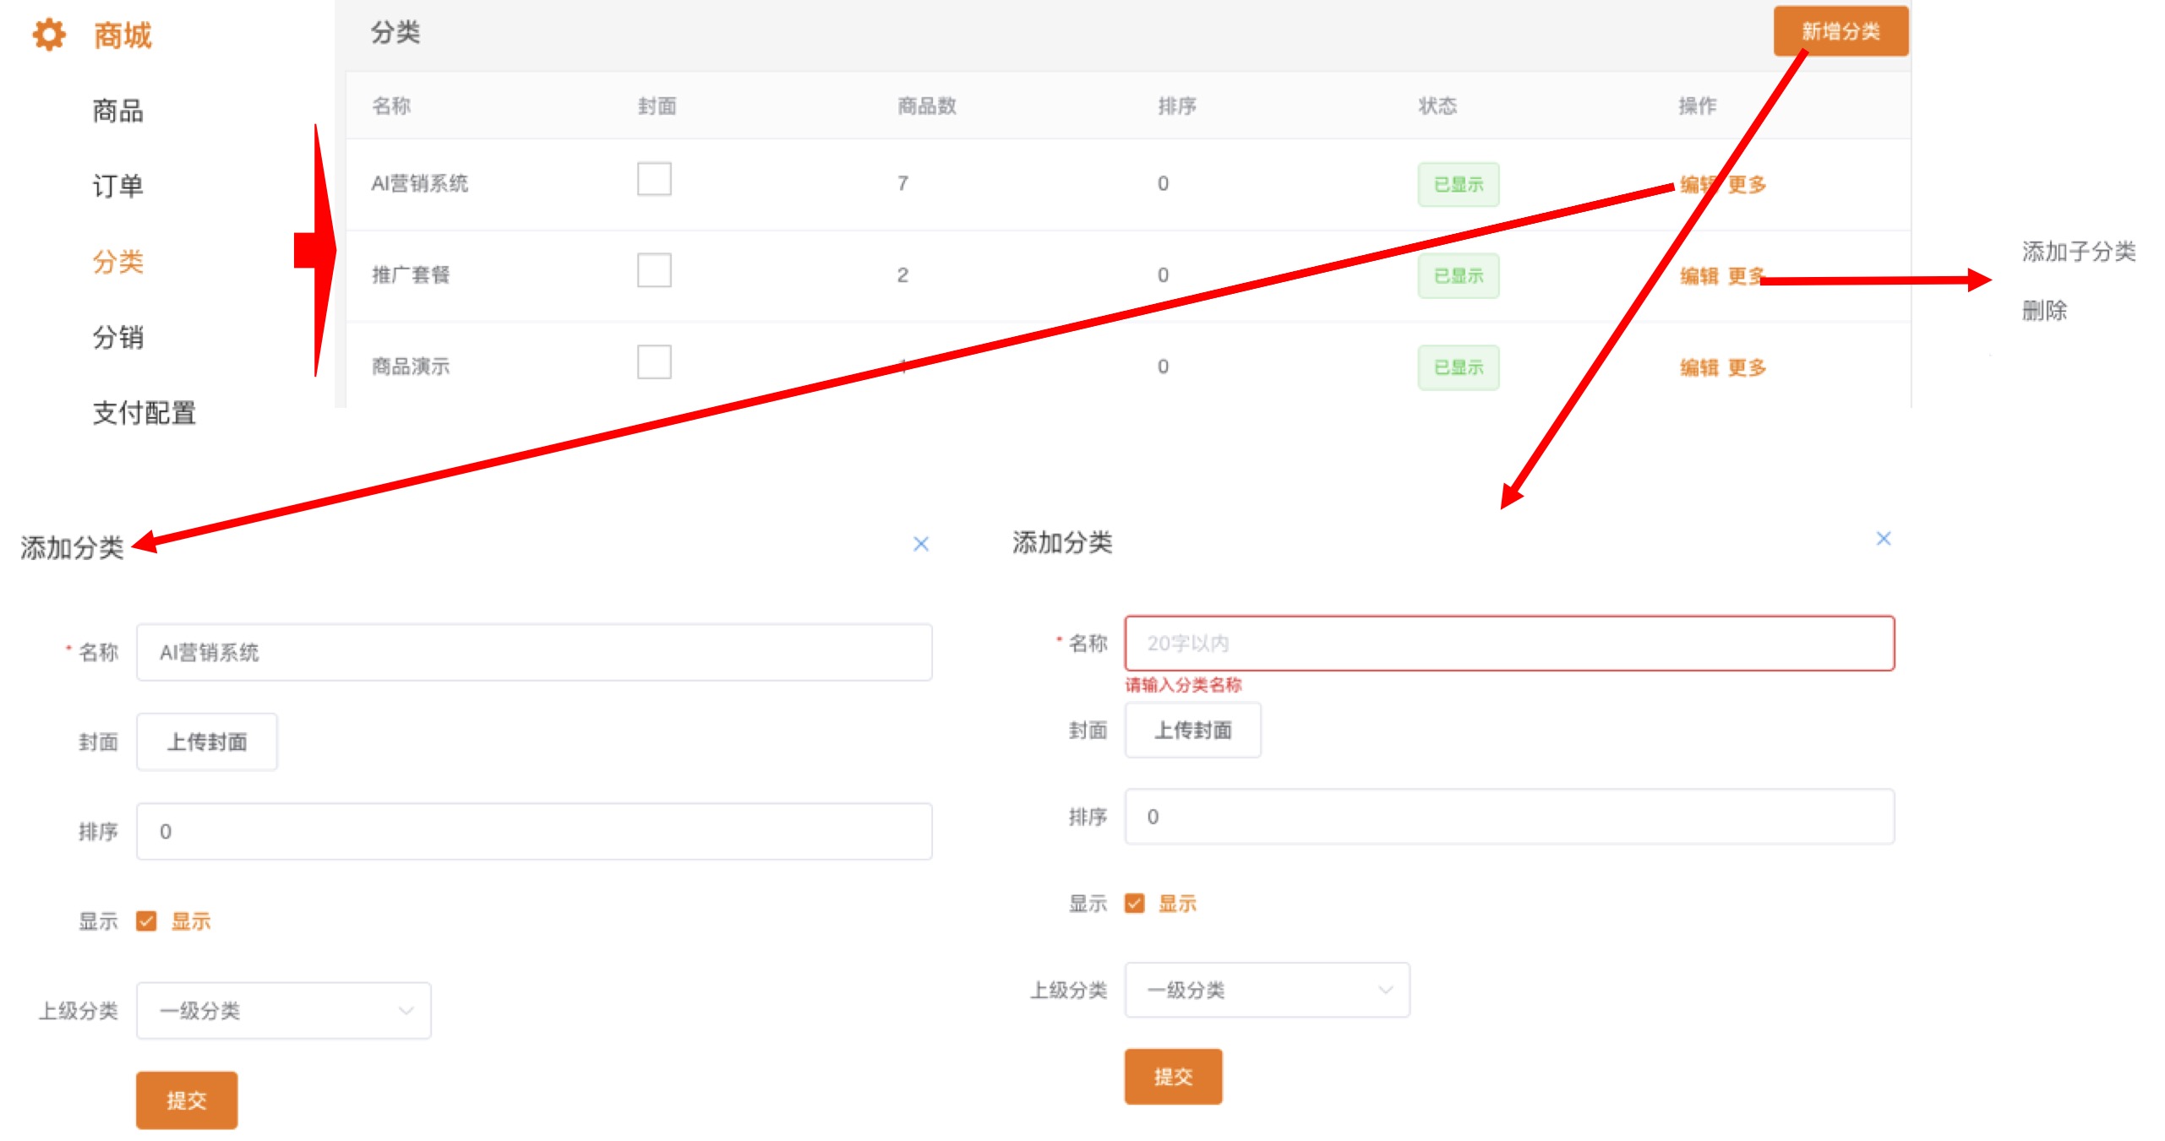This screenshot has height=1141, width=2165.
Task: Select 分销 in the sidebar menu
Action: pyautogui.click(x=117, y=337)
